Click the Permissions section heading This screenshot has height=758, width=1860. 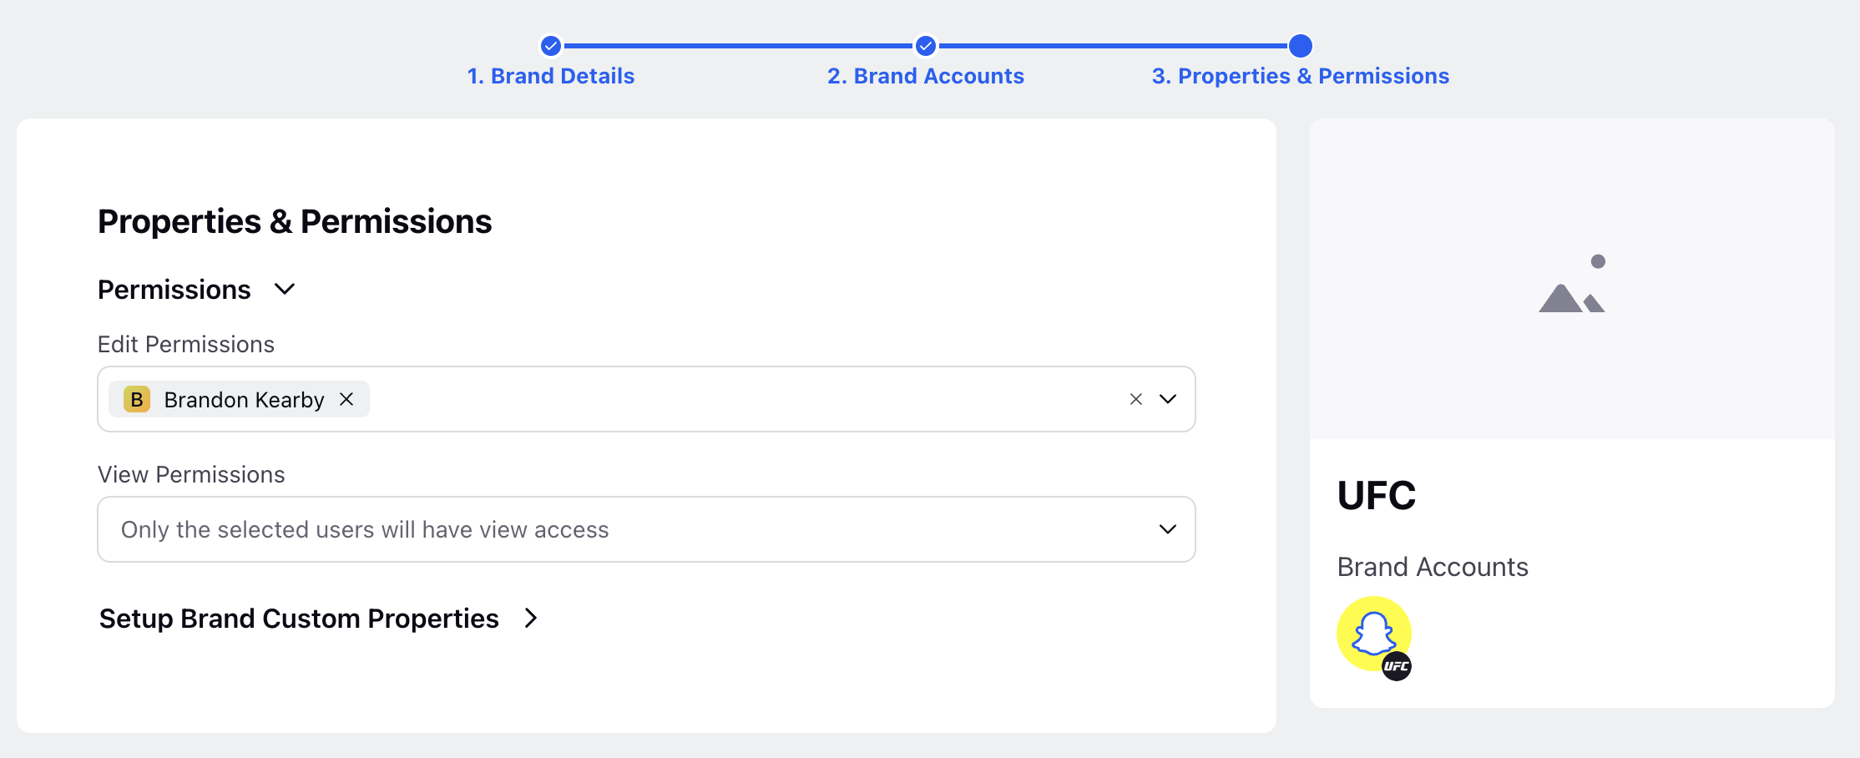(x=174, y=290)
